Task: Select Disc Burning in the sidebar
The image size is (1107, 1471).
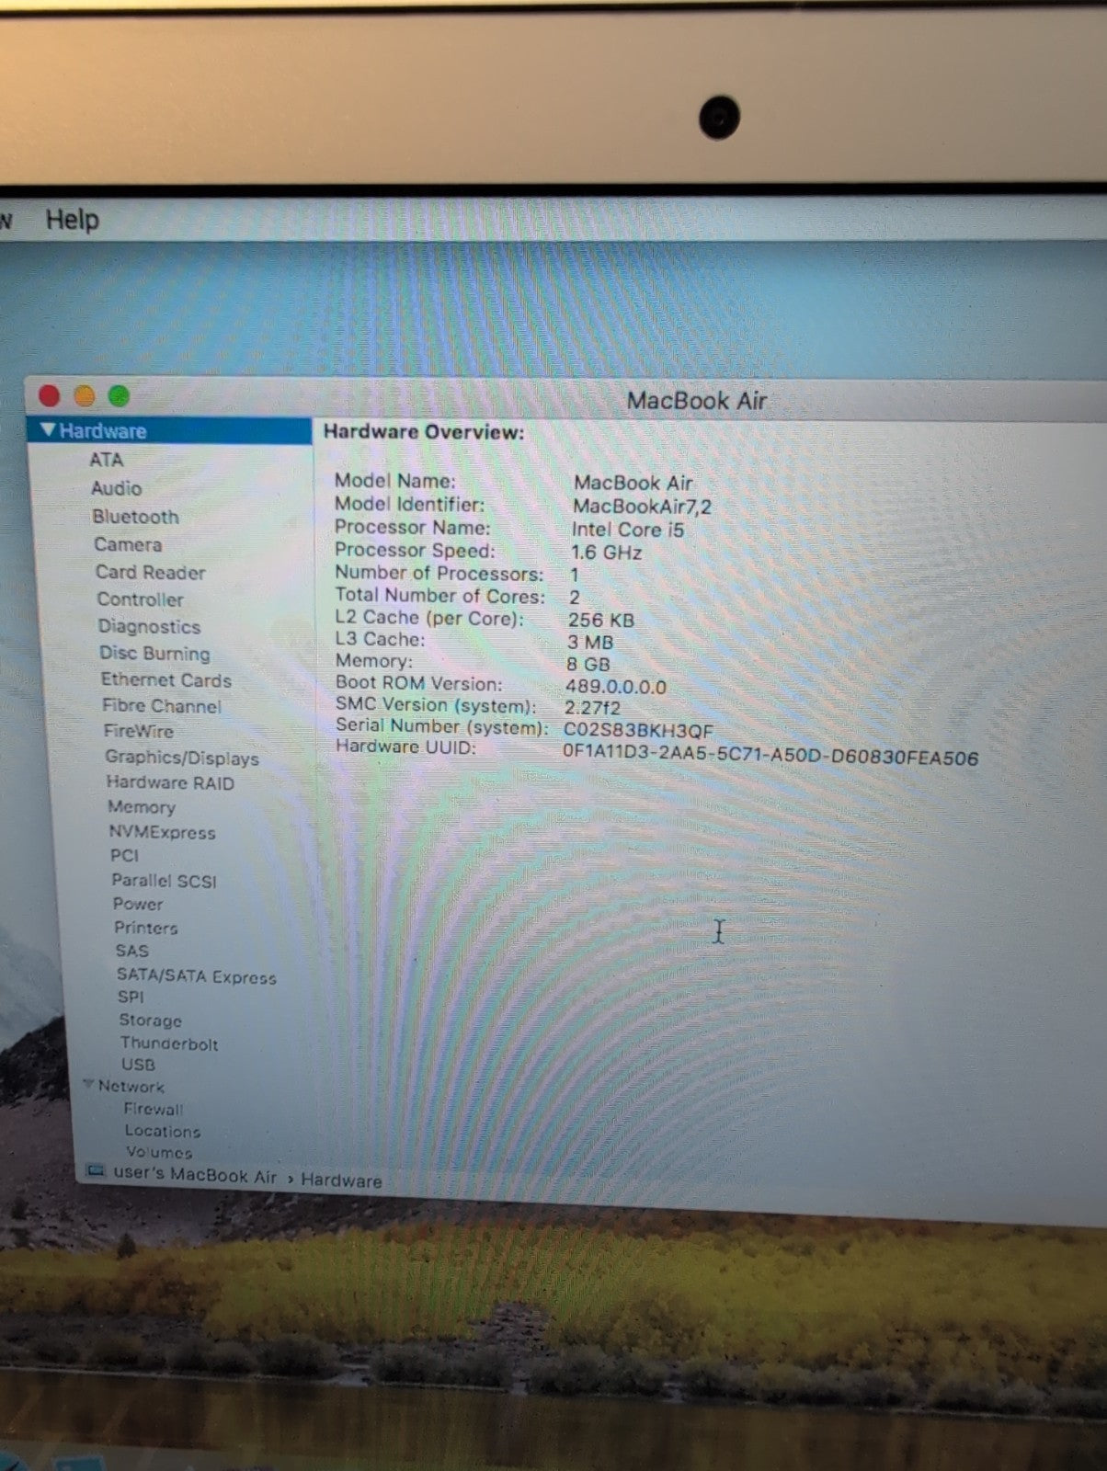Action: (154, 654)
